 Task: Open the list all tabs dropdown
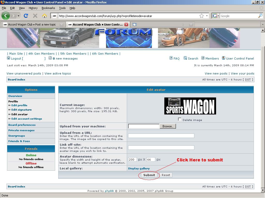coord(263,24)
